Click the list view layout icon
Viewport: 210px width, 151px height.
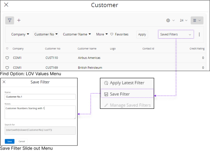coord(197,20)
